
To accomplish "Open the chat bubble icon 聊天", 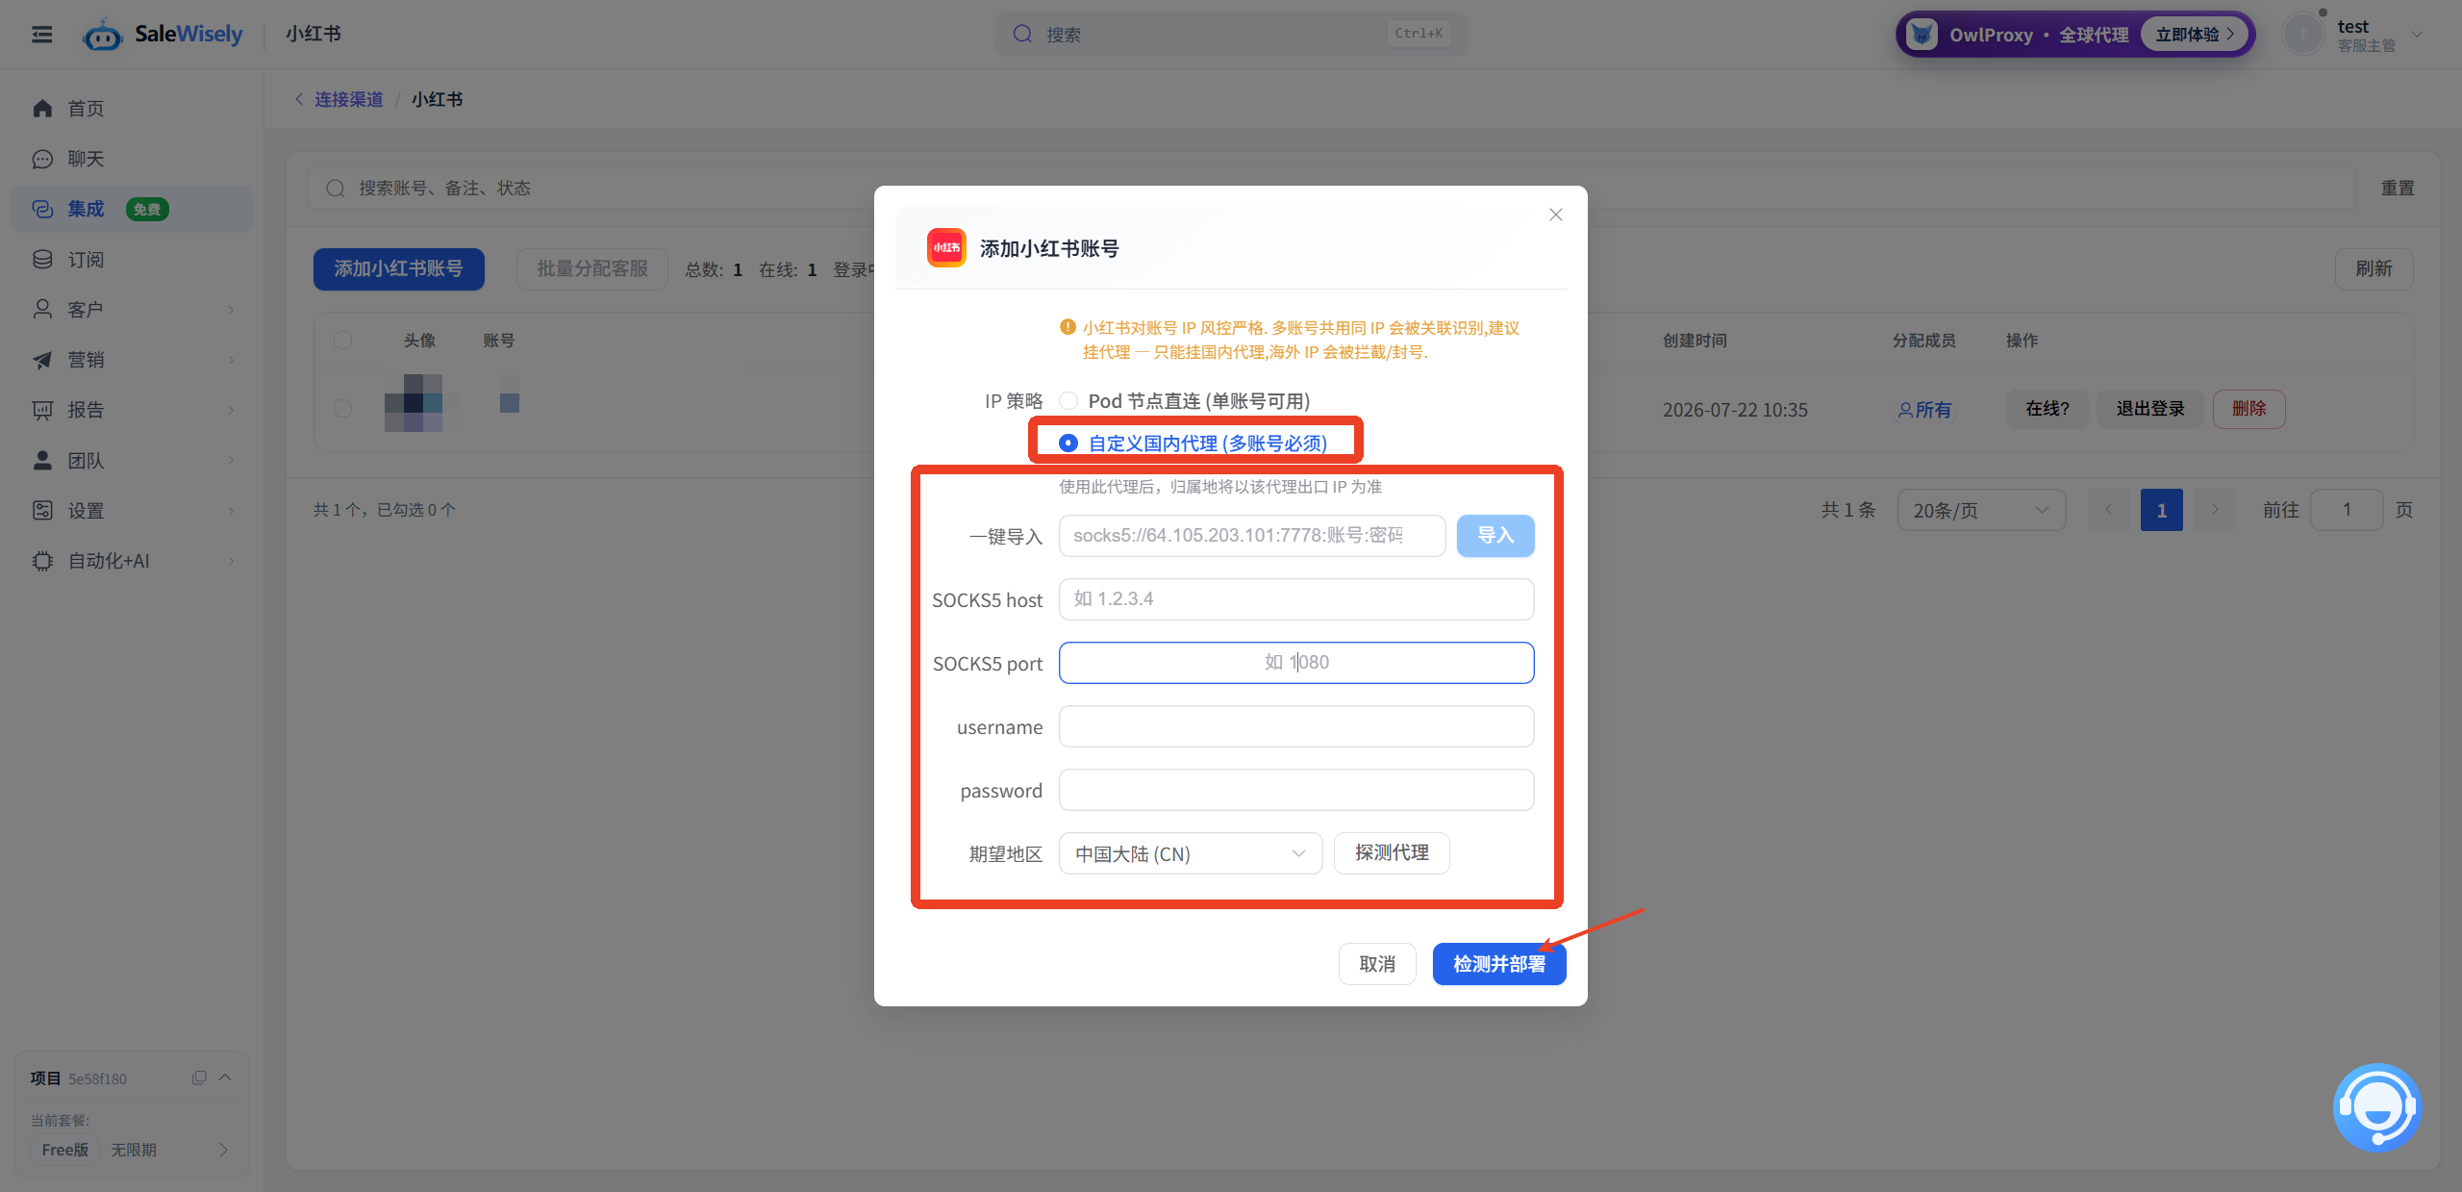I will (42, 159).
